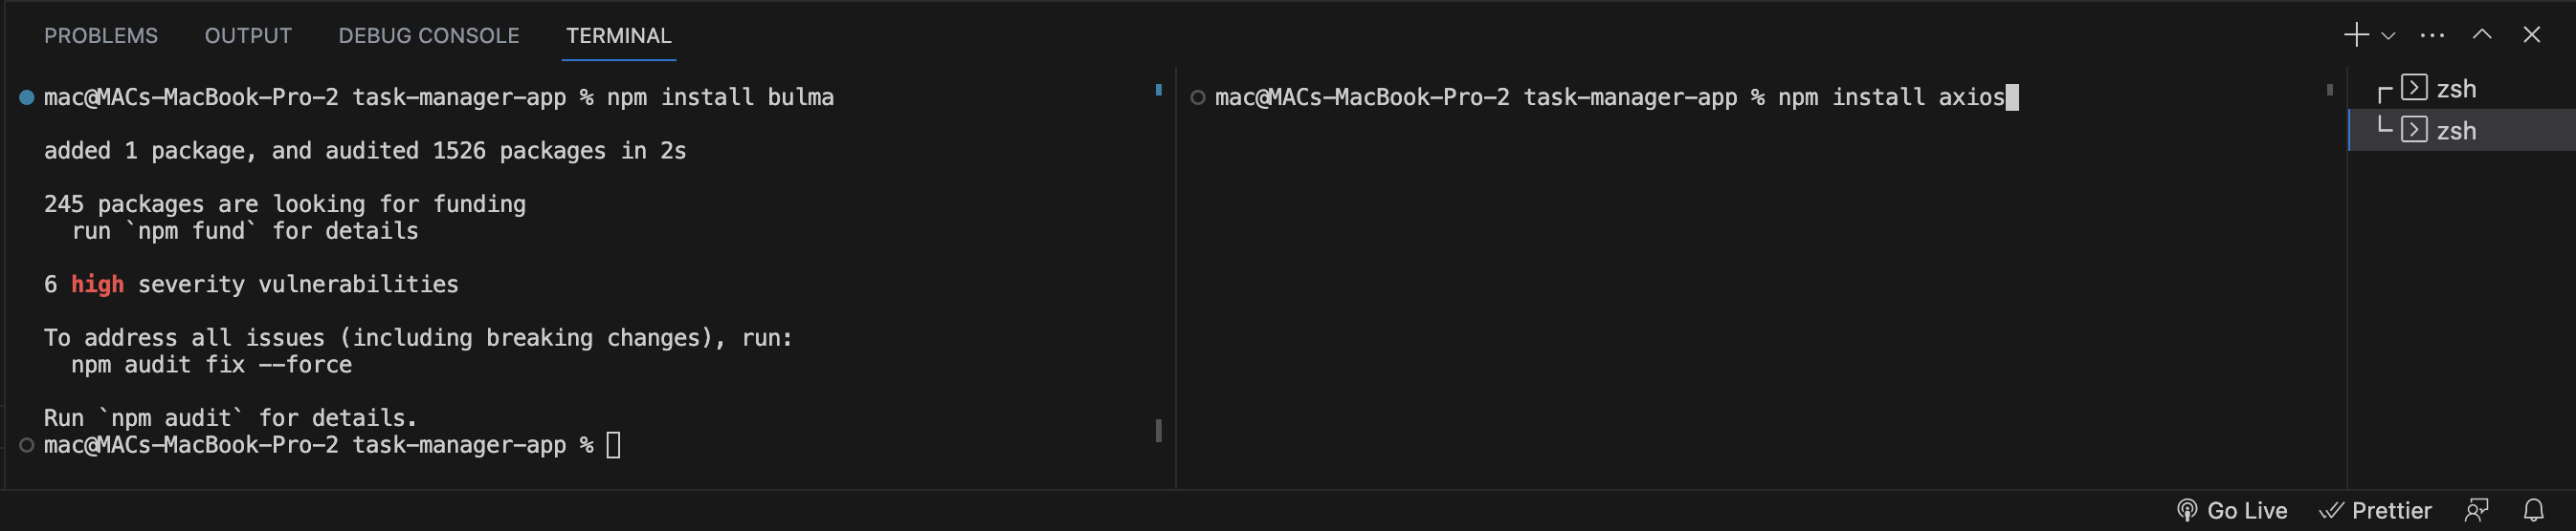Start the server with Go Live
2576x531 pixels.
click(x=2233, y=510)
